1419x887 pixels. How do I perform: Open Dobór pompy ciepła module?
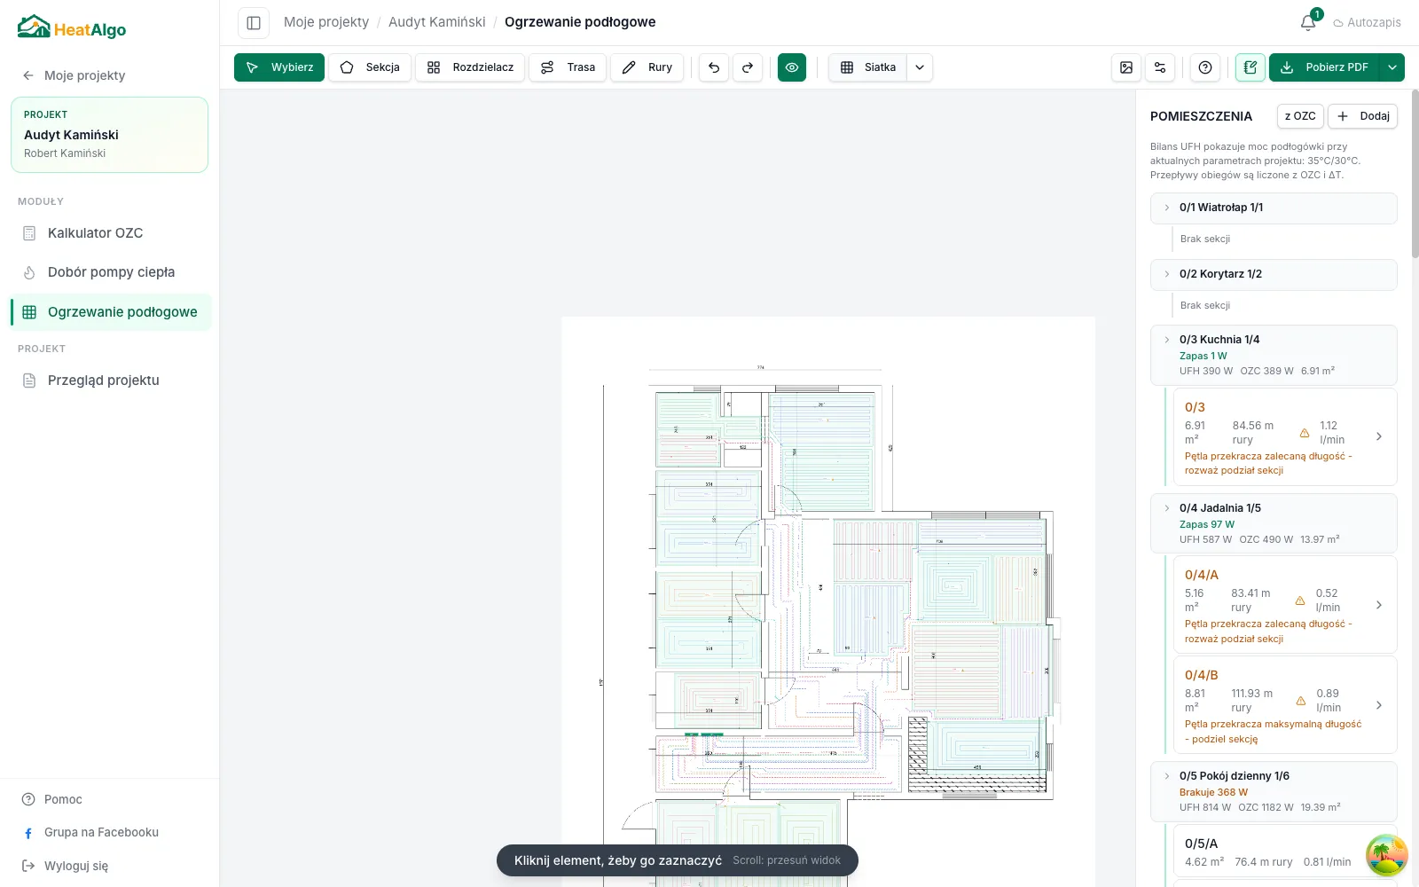pos(110,272)
